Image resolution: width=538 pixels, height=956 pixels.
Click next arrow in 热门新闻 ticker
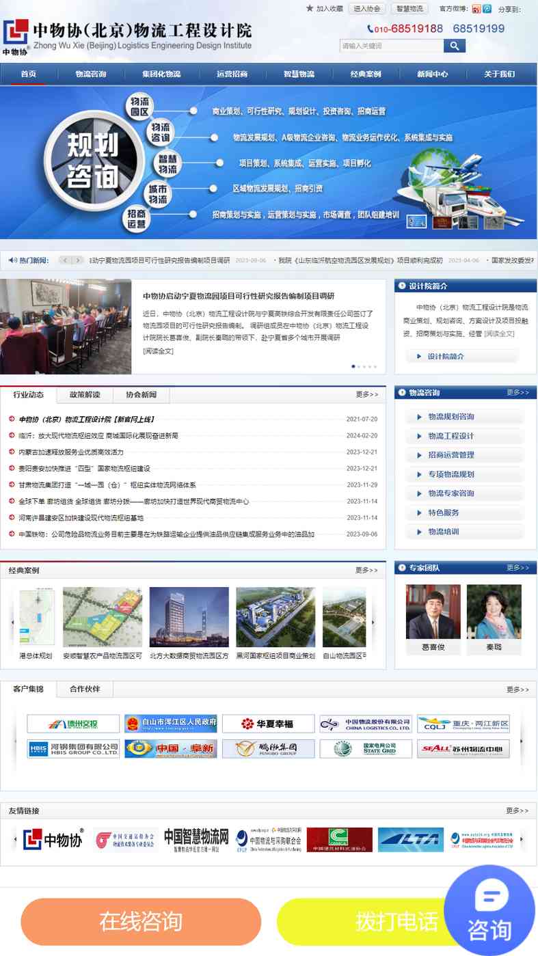pos(78,260)
